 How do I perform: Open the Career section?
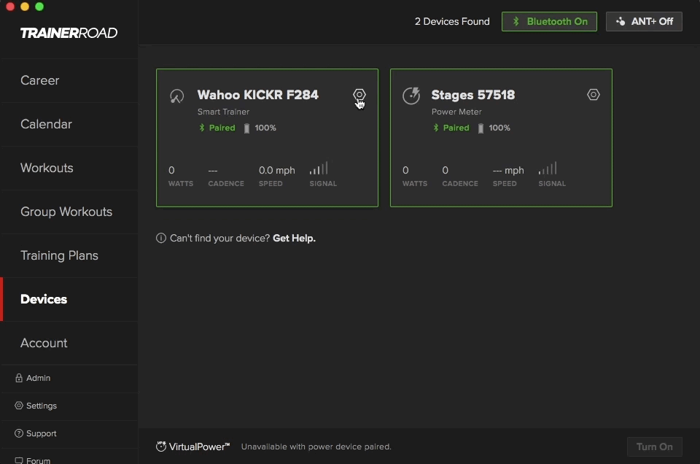click(x=69, y=80)
